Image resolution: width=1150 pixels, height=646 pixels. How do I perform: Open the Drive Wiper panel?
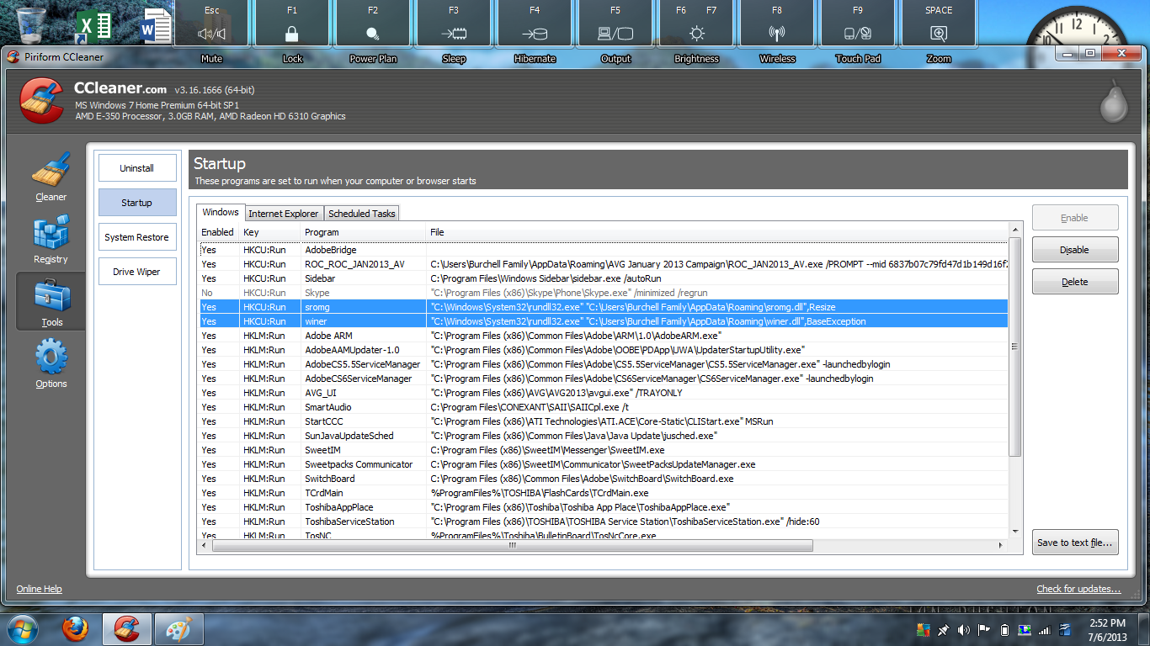(136, 272)
